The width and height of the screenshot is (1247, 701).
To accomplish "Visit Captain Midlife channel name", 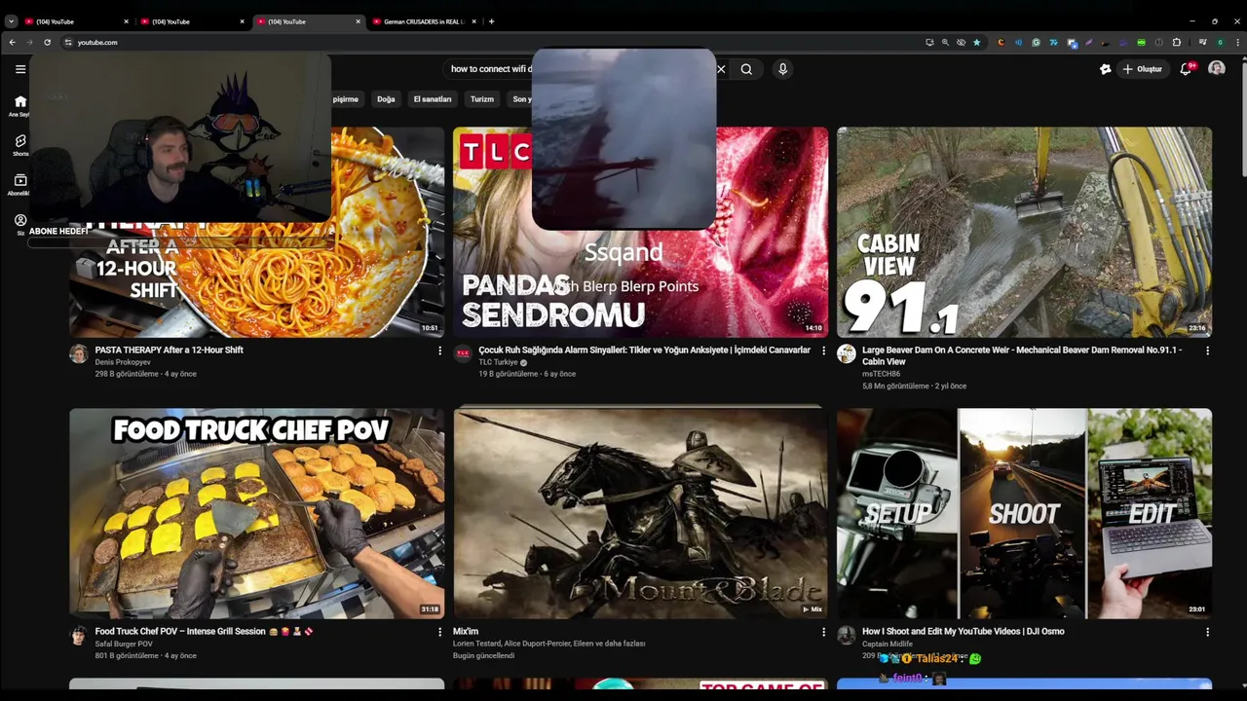I will (888, 644).
